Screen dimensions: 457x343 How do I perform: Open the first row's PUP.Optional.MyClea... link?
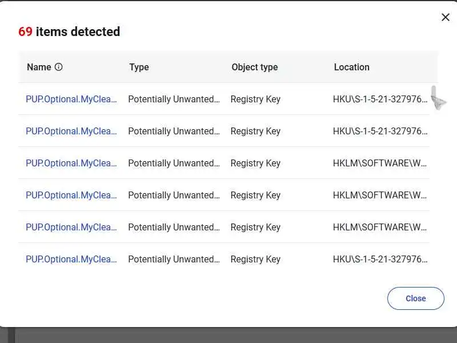point(71,99)
